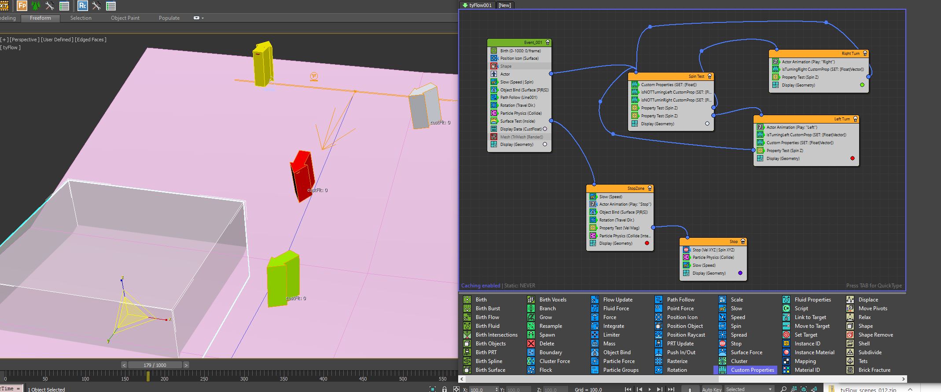Click the green trees Forest icon
Image resolution: width=941 pixels, height=392 pixels.
point(36,6)
